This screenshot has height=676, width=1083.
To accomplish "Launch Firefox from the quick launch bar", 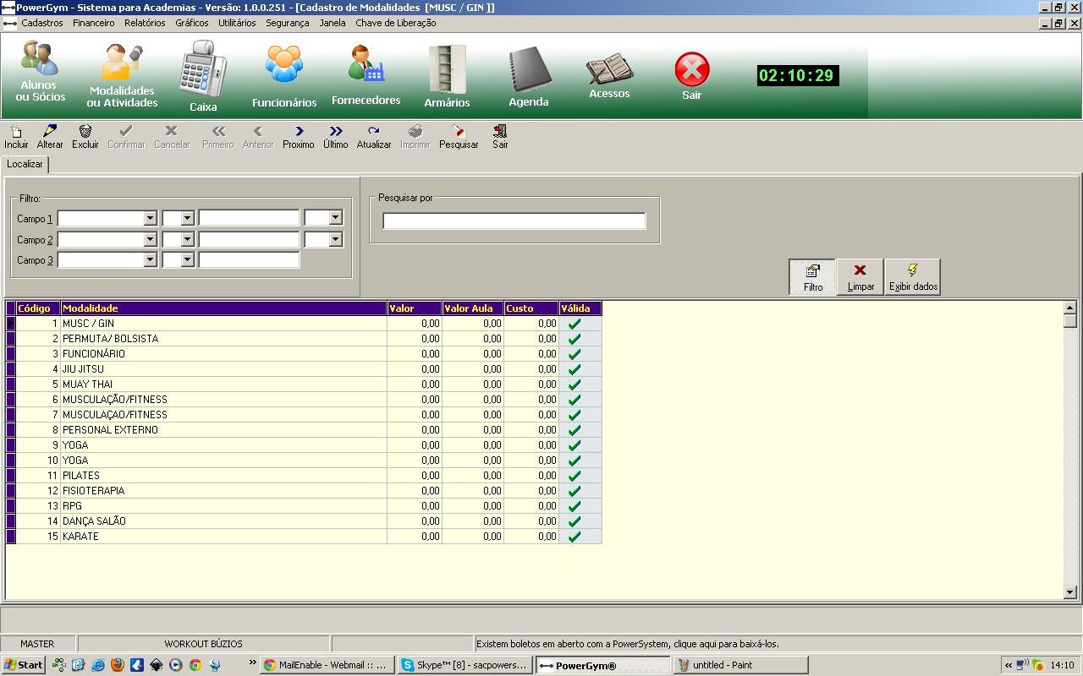I will tap(118, 665).
